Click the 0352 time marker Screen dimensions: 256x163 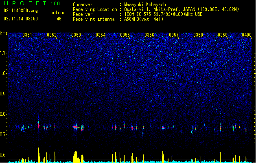(x=52, y=35)
